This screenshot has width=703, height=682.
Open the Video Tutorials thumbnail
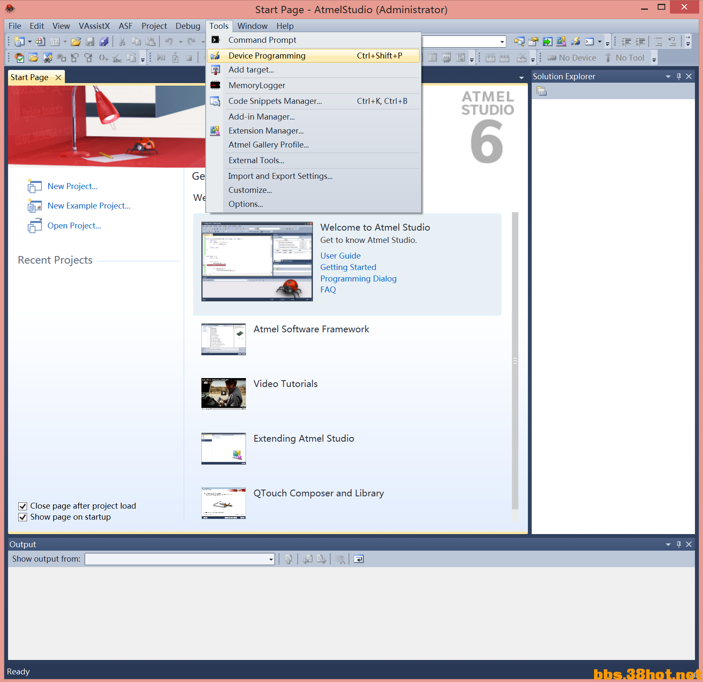(223, 394)
